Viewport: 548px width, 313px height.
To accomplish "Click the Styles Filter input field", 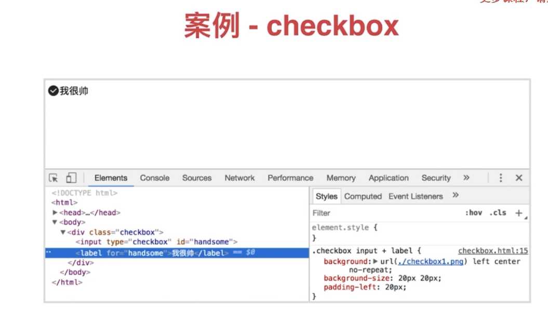I will coord(384,213).
